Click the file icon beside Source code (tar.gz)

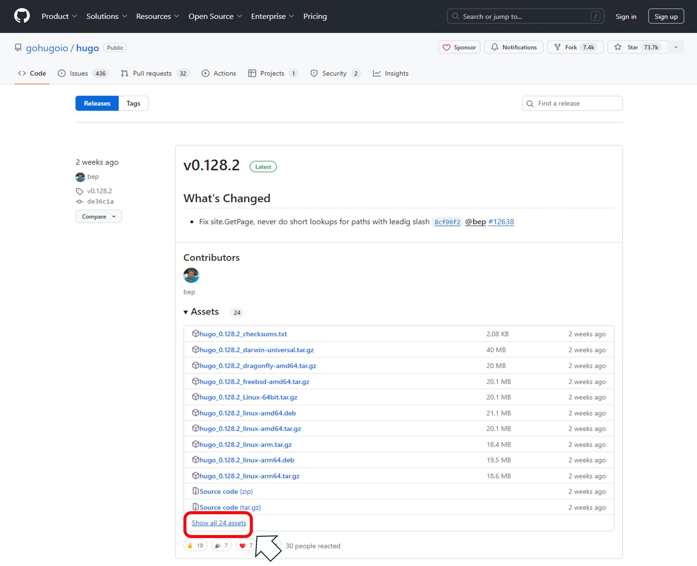[x=195, y=507]
